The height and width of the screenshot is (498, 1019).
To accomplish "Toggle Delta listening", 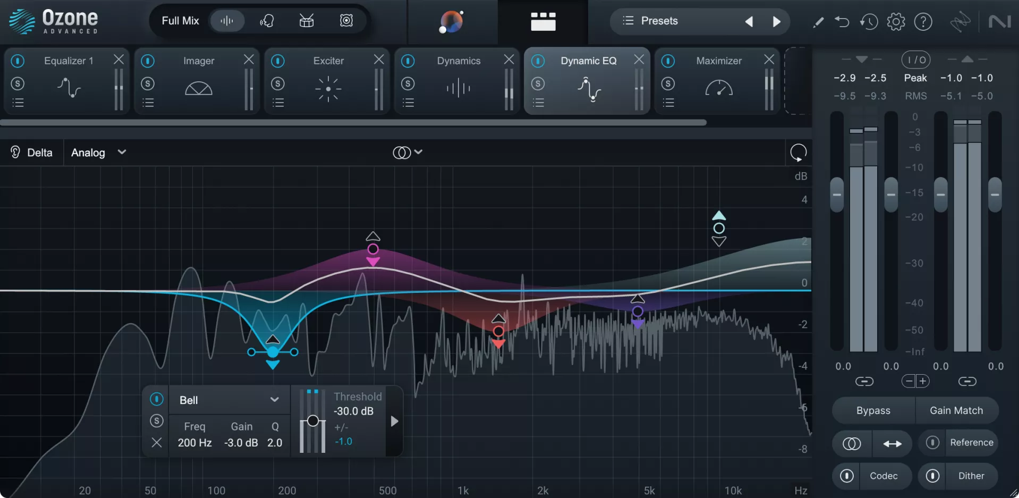I will (32, 153).
